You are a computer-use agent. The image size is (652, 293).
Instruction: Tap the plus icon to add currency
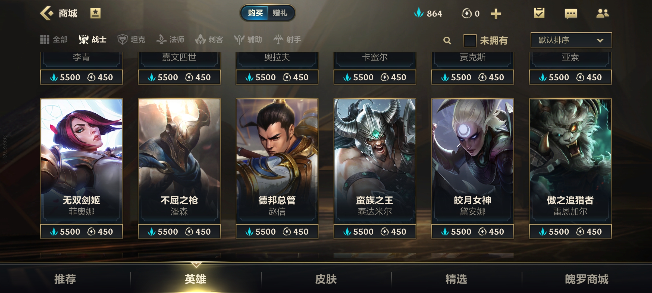pos(496,14)
